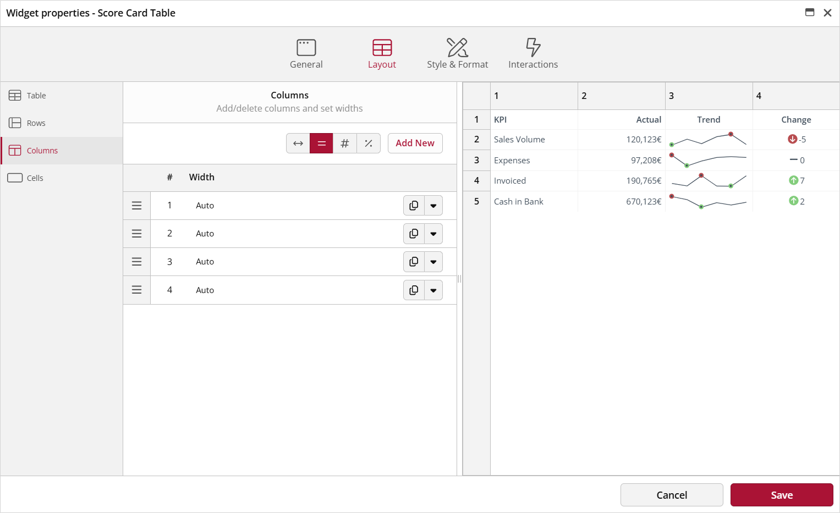Select Rows in the layout sidebar
The image size is (840, 513).
(x=62, y=123)
